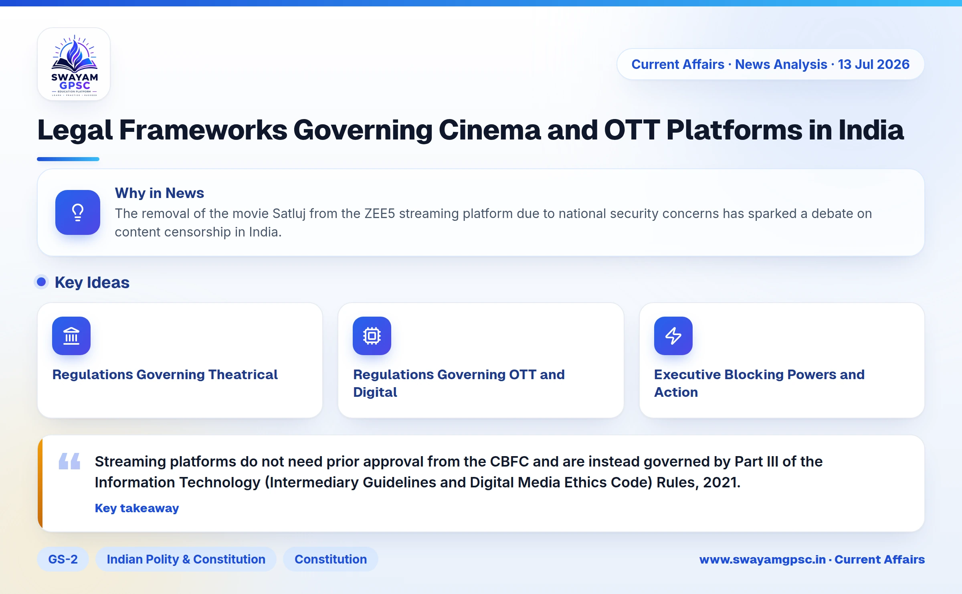Click the quotation mark icon in takeaway box
This screenshot has height=594, width=962.
coord(69,461)
